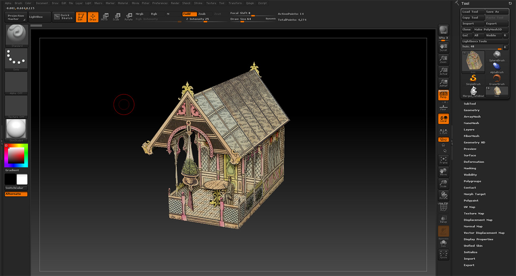The height and width of the screenshot is (276, 516).
Task: Expand the Layers section
Action: pyautogui.click(x=469, y=130)
